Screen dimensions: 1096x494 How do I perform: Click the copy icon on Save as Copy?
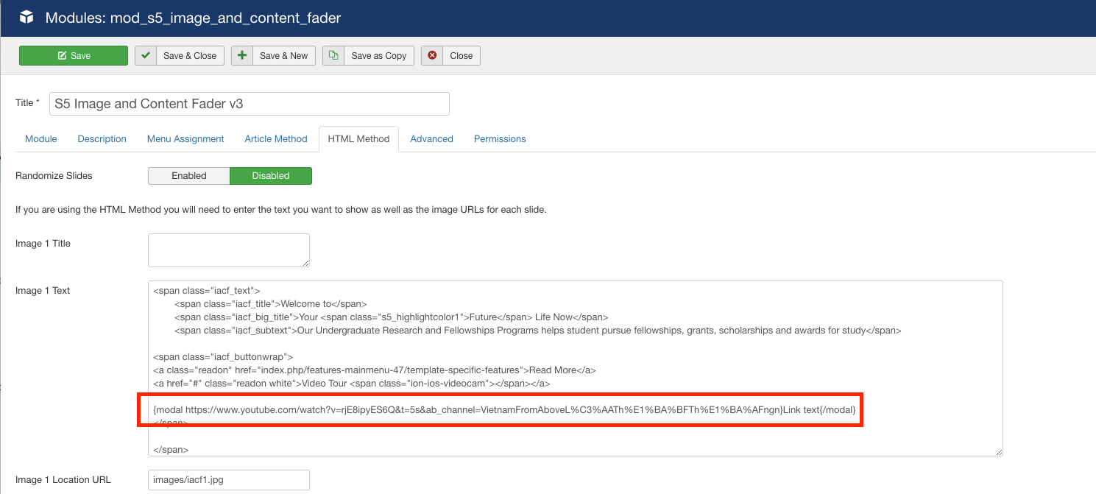(x=333, y=56)
